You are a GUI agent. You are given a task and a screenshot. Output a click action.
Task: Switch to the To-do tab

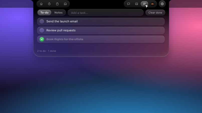coord(44,12)
